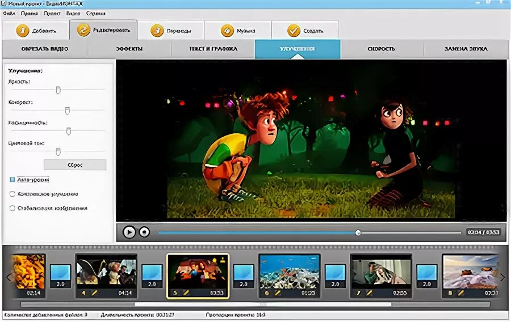Click the application icon in the title bar

pyautogui.click(x=3, y=3)
